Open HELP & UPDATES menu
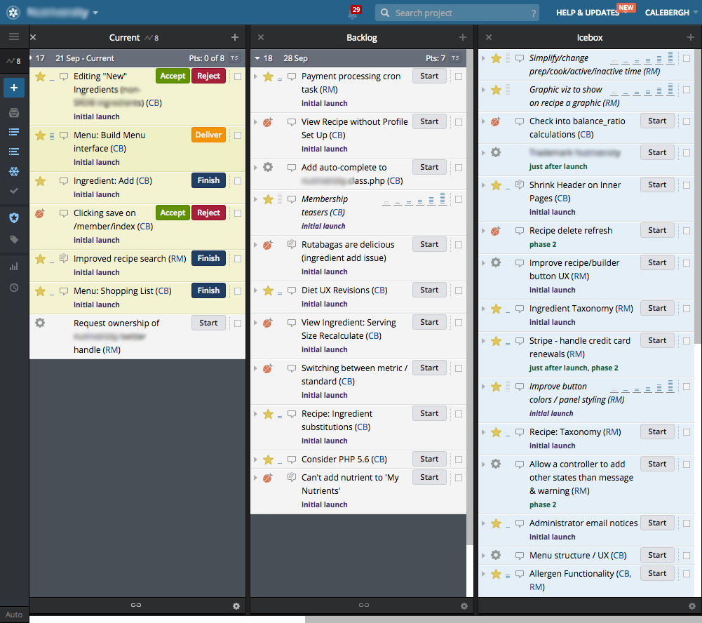This screenshot has width=702, height=623. coord(588,13)
